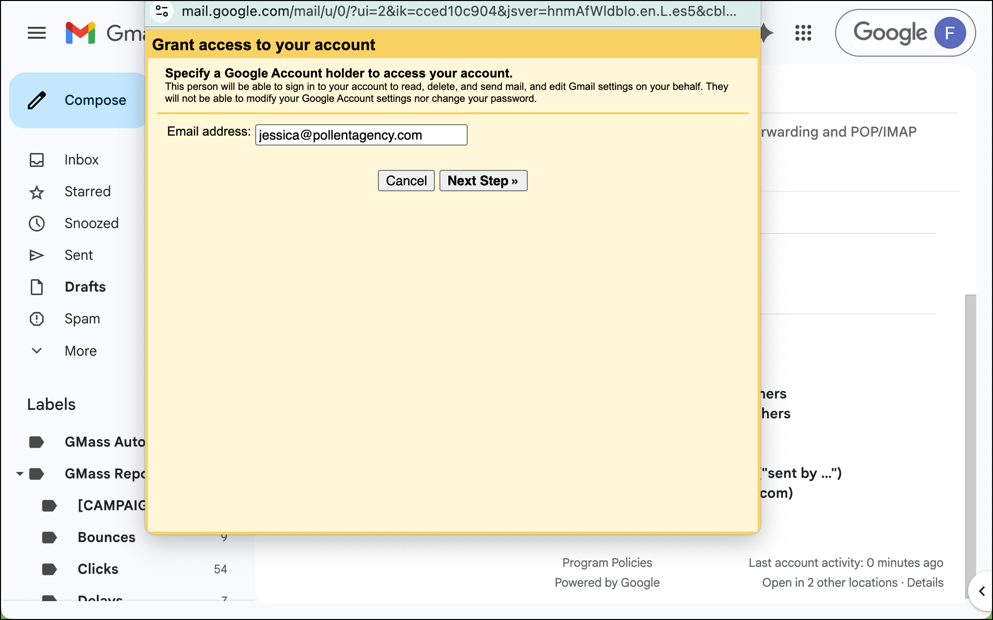993x620 pixels.
Task: Open Snoozed clock icon
Action: (37, 224)
